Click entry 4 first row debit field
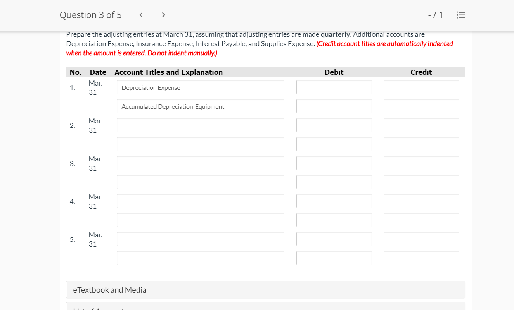This screenshot has width=514, height=310. [x=334, y=201]
